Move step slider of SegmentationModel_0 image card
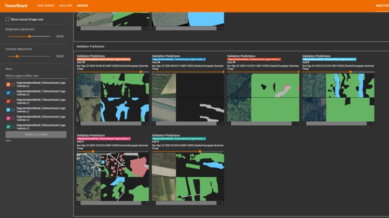 pyautogui.click(x=140, y=72)
